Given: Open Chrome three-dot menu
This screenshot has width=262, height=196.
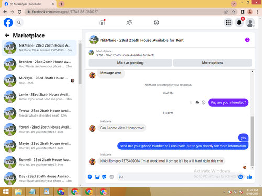Looking at the screenshot, I should coord(257,12).
